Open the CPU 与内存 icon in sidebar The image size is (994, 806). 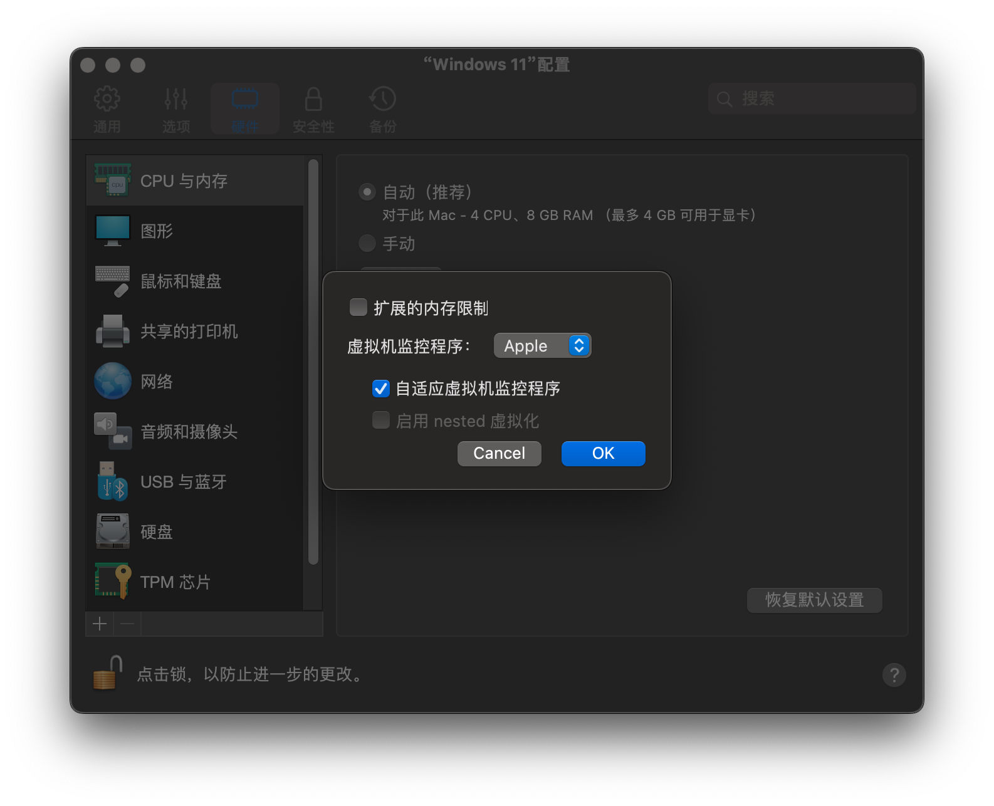113,181
